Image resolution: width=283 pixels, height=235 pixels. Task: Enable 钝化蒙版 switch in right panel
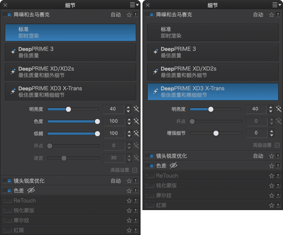149,186
